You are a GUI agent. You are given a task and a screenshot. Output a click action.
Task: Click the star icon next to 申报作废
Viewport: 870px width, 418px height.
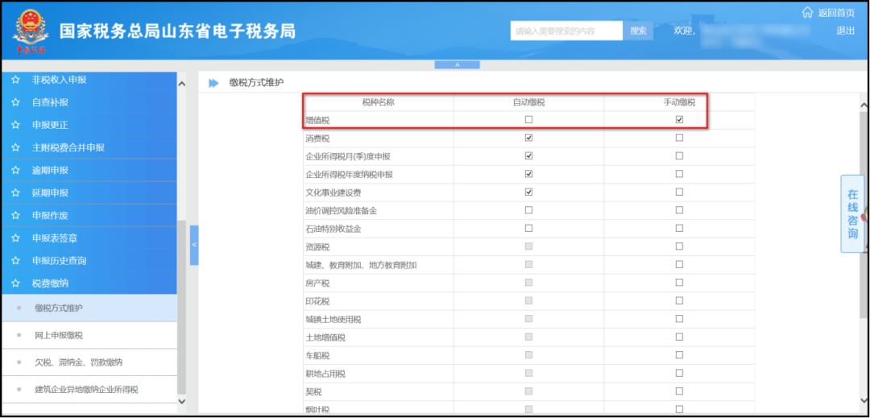[x=15, y=216]
